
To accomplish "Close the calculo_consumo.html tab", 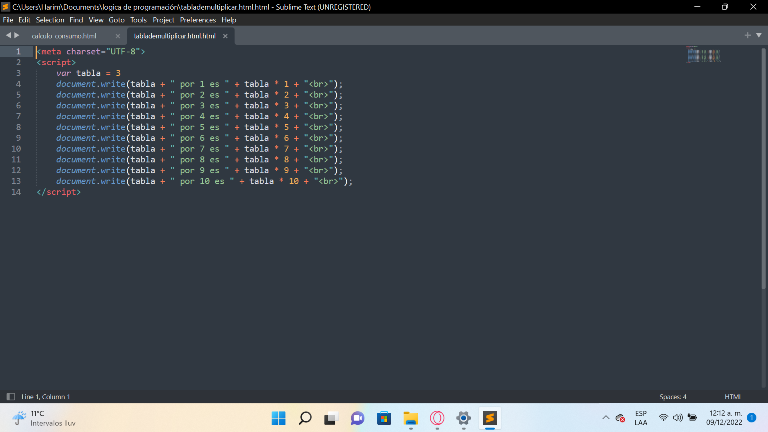I will point(118,36).
